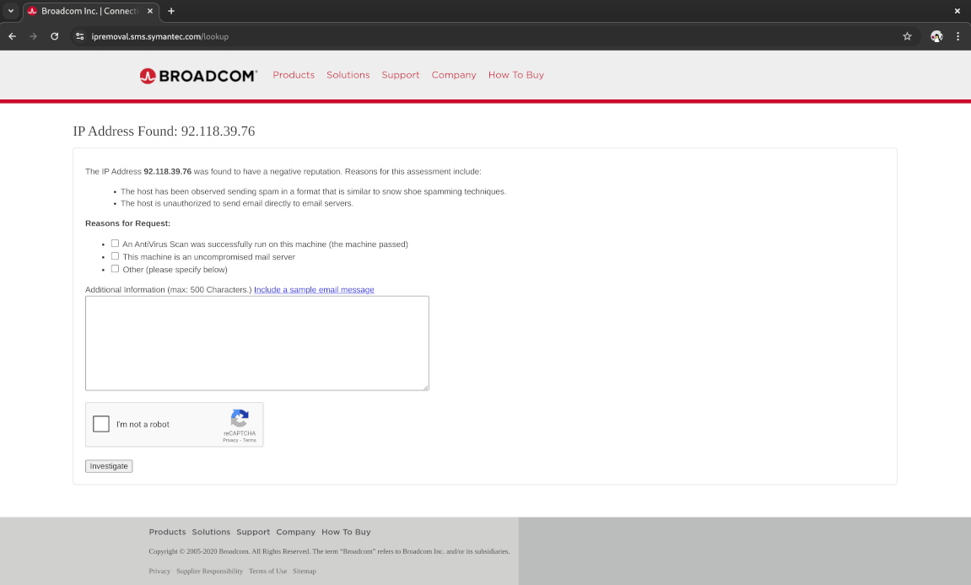Close the browser window with X
971x585 pixels.
click(958, 11)
